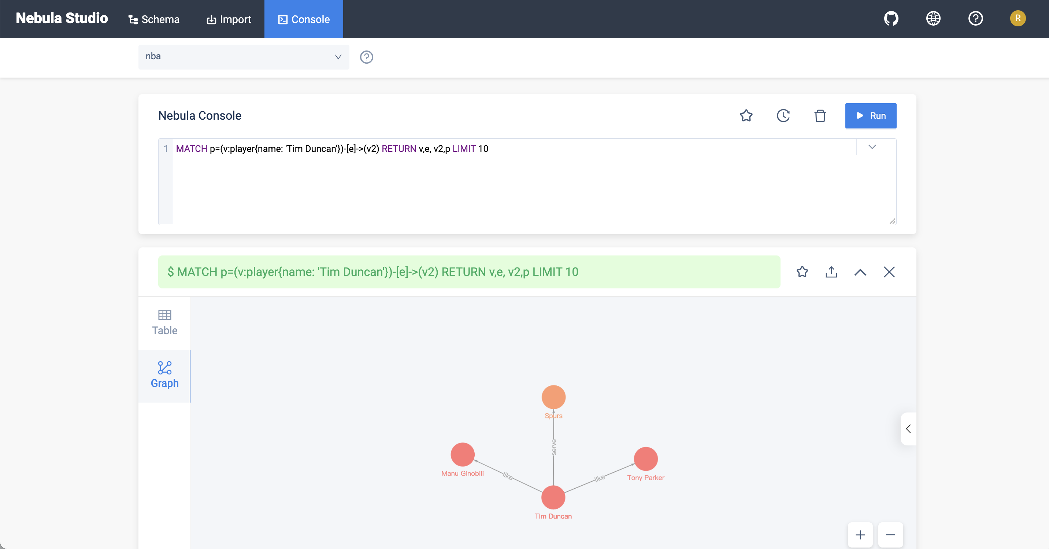
Task: Go to the Schema menu
Action: 154,19
